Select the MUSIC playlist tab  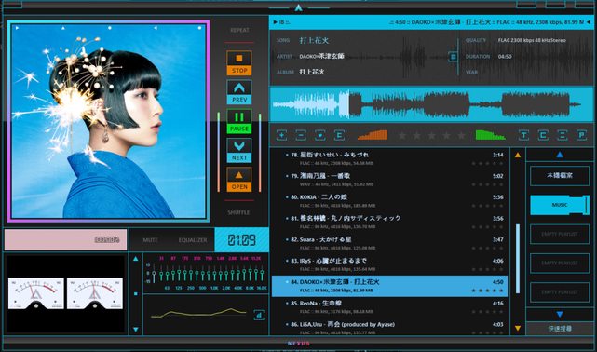tap(560, 205)
